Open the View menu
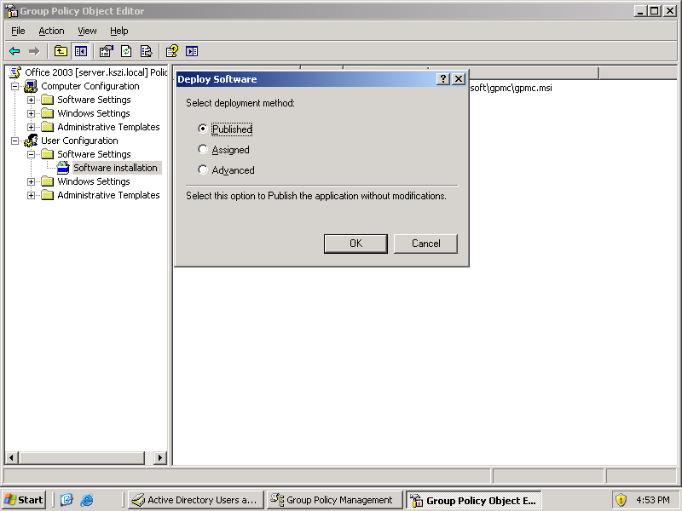Image resolution: width=682 pixels, height=511 pixels. [87, 31]
